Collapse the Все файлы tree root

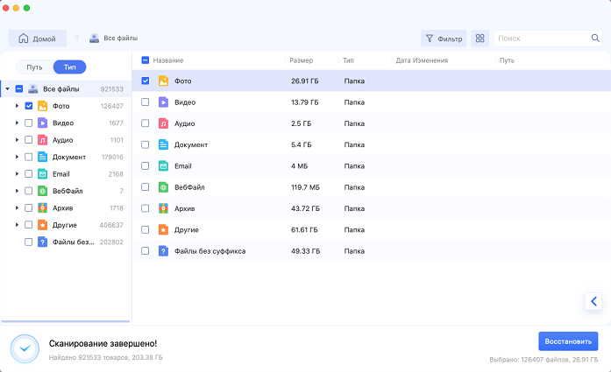(7, 89)
